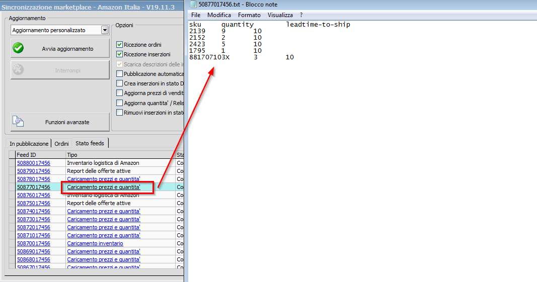Click the Interrompi button
Screen dimensions: 537x282
click(x=60, y=70)
